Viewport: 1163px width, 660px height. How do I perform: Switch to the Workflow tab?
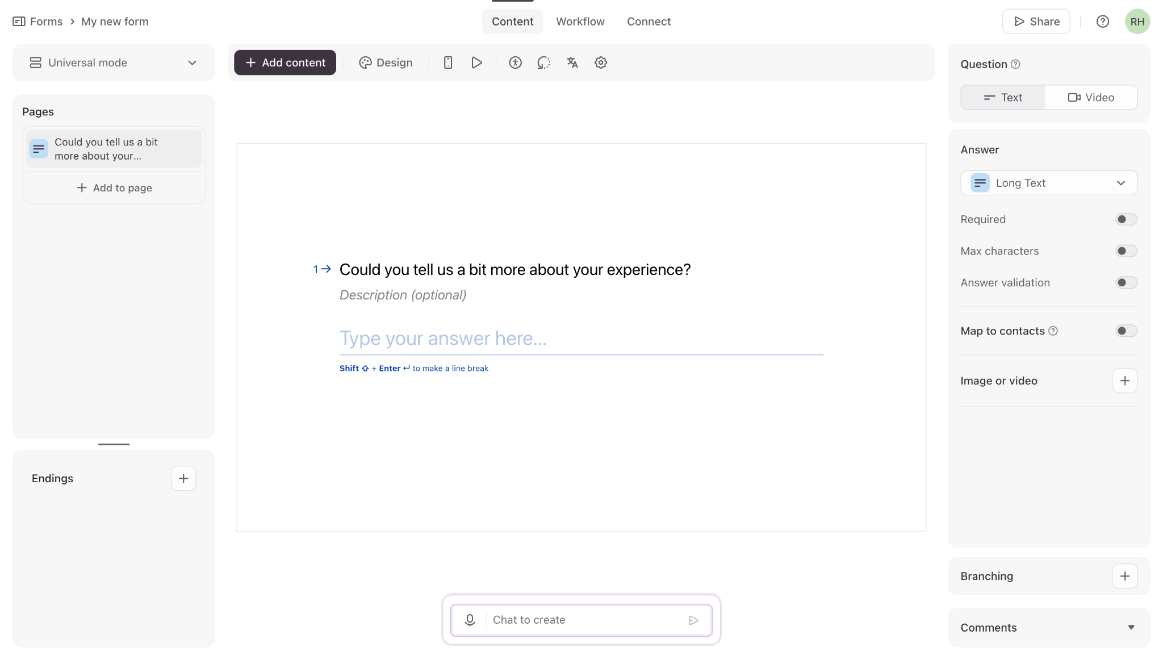[x=580, y=22]
